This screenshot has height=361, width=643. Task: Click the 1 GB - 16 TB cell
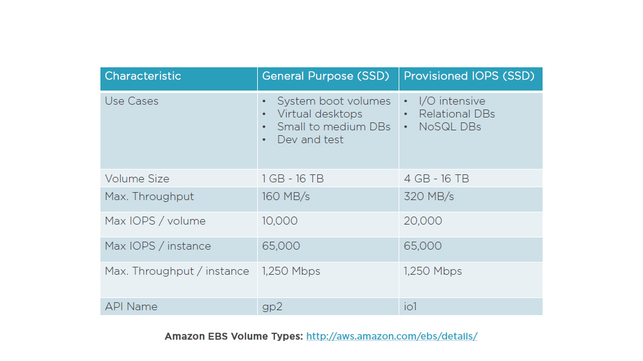293,179
